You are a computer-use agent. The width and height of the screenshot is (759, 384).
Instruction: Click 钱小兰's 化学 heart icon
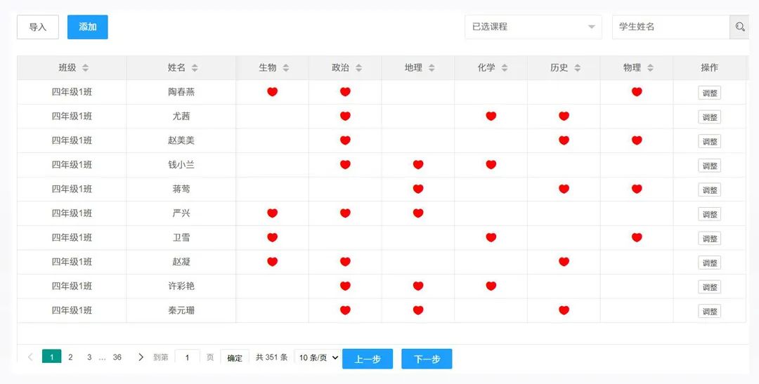pos(491,164)
